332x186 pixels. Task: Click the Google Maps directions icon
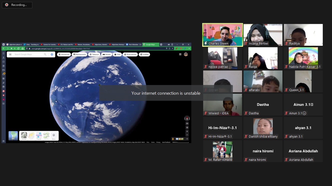click(x=52, y=55)
